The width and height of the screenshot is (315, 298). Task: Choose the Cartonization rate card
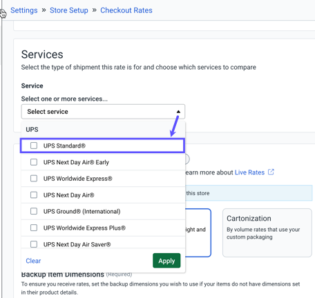(x=267, y=232)
